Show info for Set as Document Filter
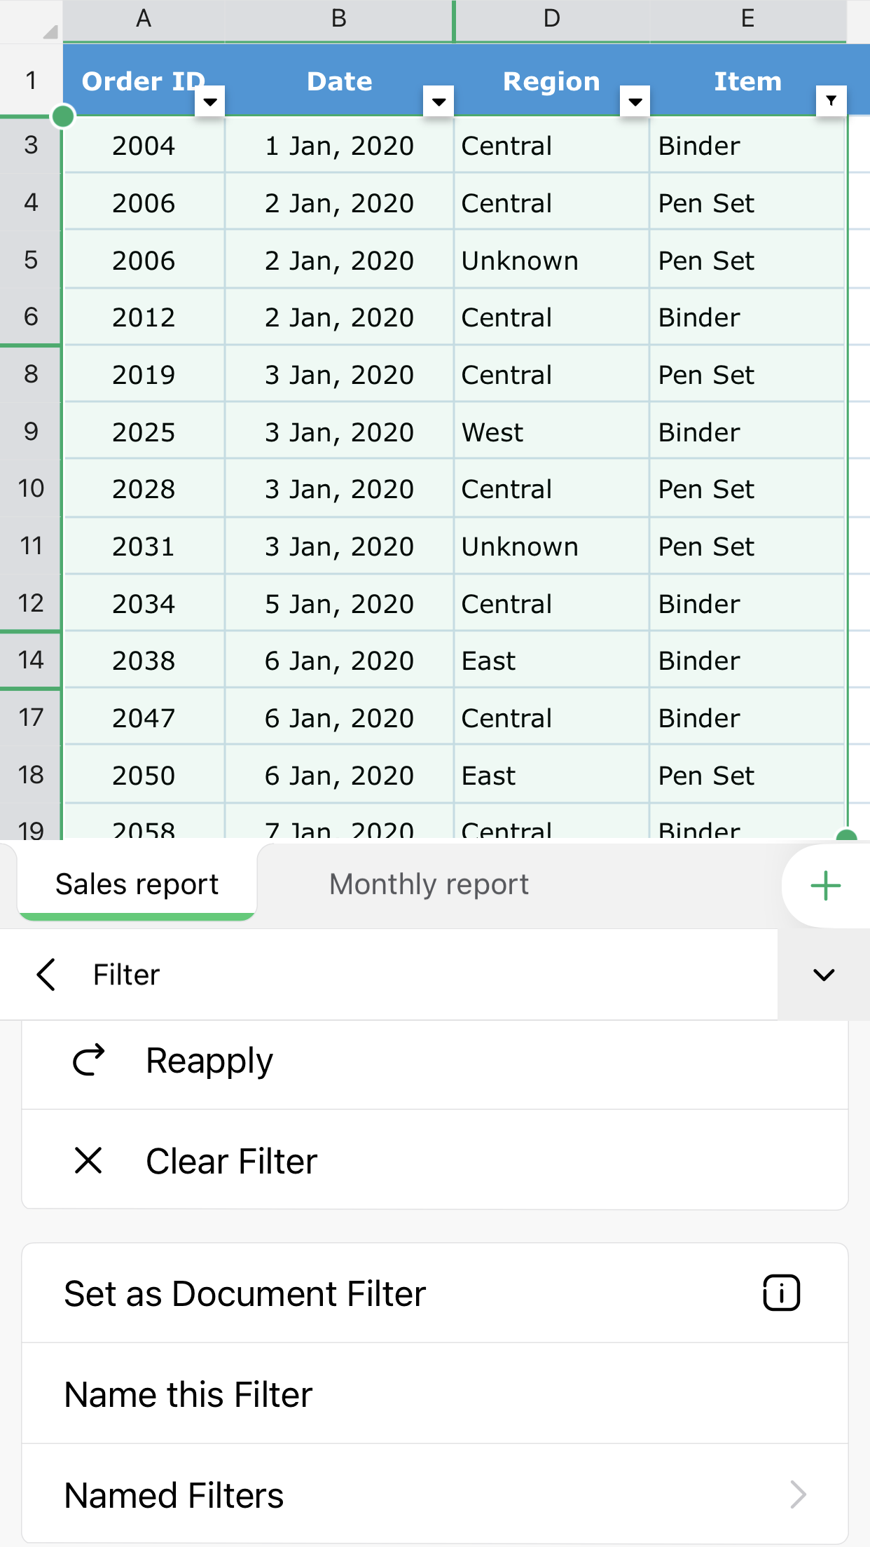Viewport: 870px width, 1547px height. 781,1293
